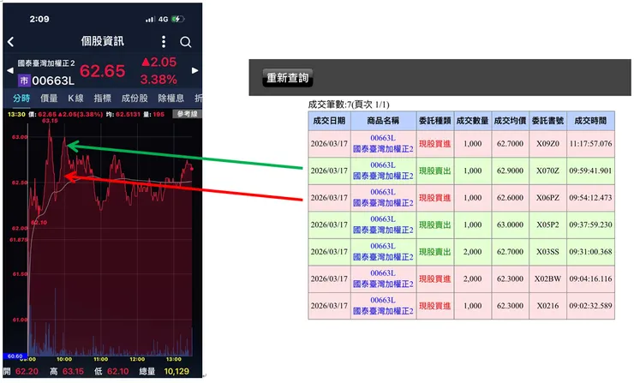
Task: Select order number X02BW
Action: point(547,279)
